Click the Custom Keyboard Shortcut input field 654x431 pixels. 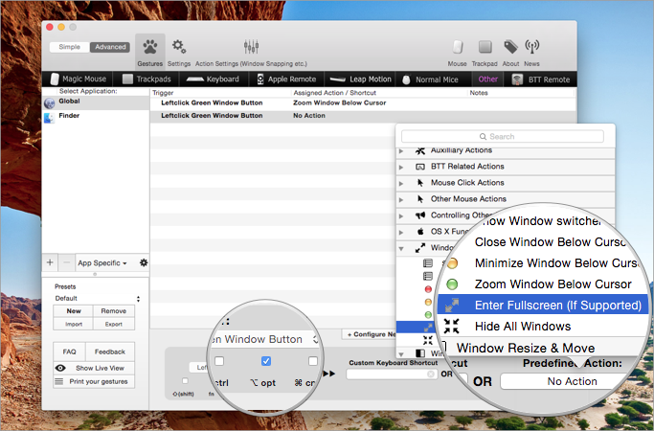392,374
